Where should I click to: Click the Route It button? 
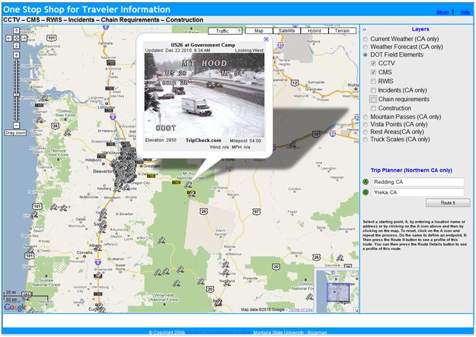tap(448, 202)
